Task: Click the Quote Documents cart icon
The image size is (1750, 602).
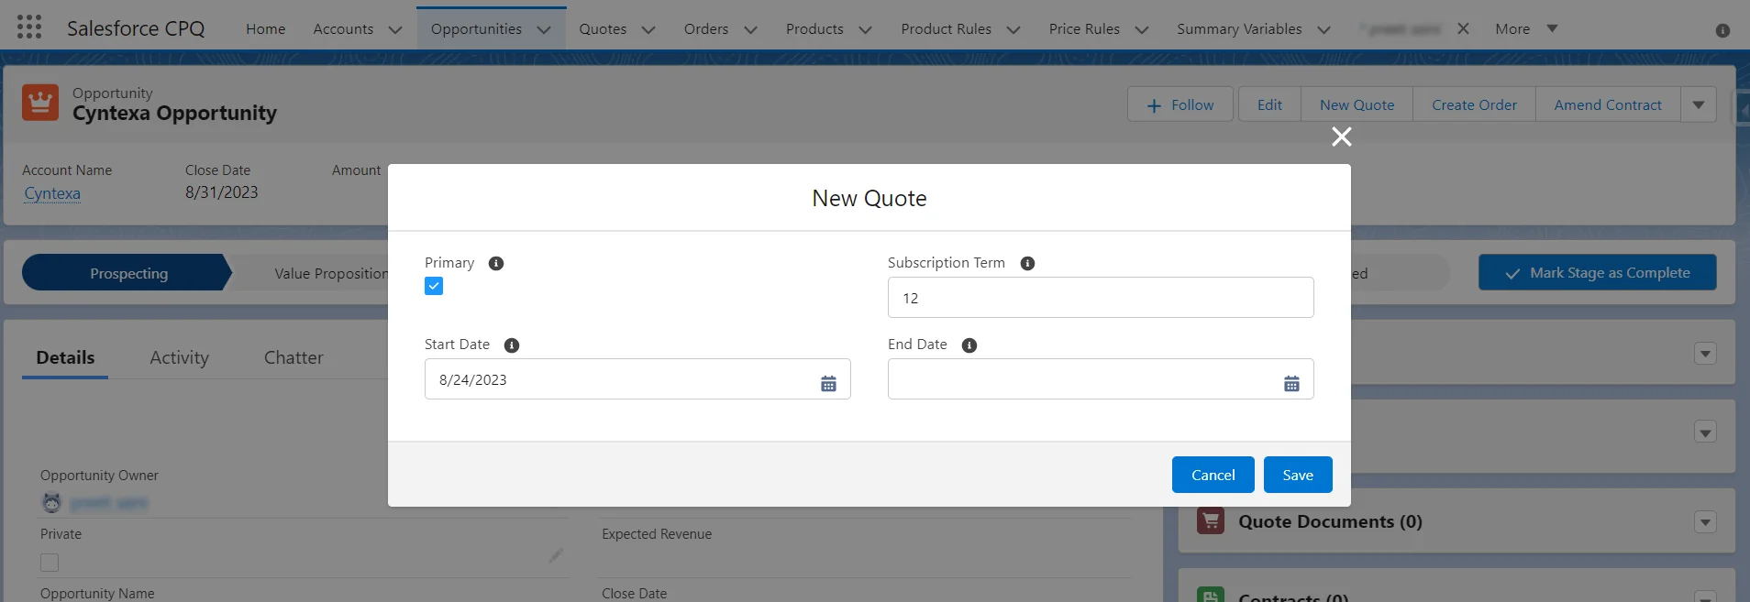Action: [1211, 521]
